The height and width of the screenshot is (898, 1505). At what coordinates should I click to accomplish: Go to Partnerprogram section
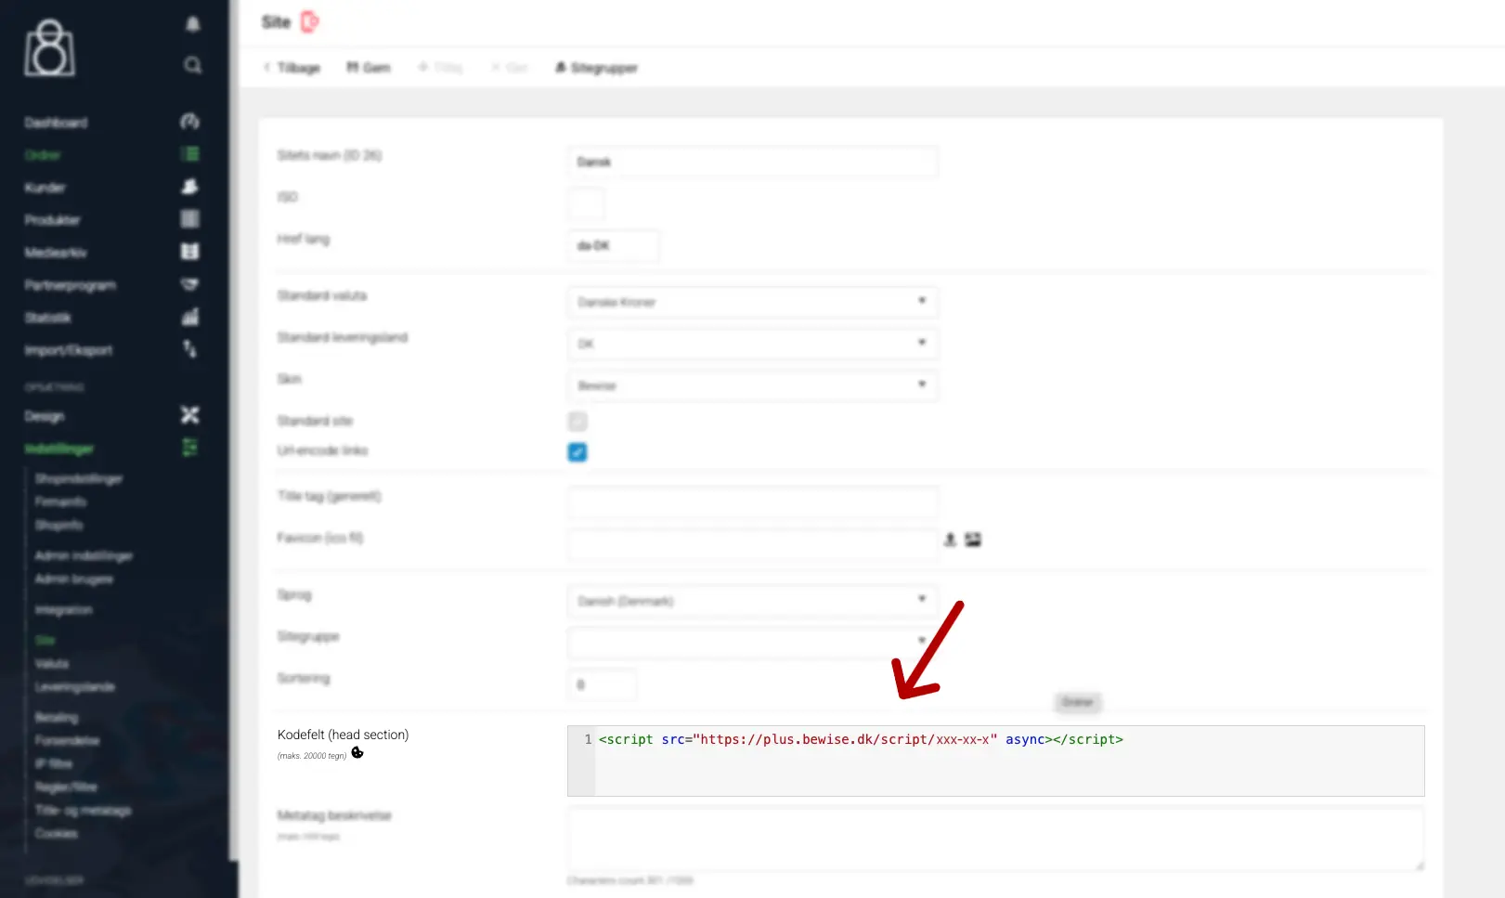[71, 285]
